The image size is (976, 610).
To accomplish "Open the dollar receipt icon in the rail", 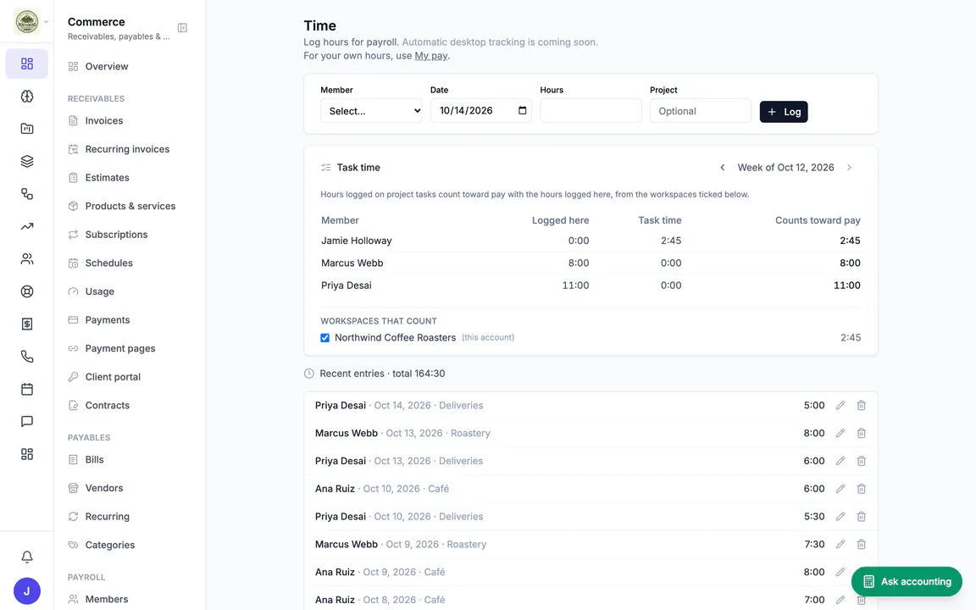I will point(27,324).
